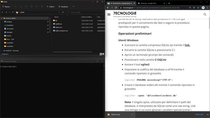Select Documenti in the navigation pane
Image resolution: width=210 pixels, height=118 pixels.
[x=10, y=29]
